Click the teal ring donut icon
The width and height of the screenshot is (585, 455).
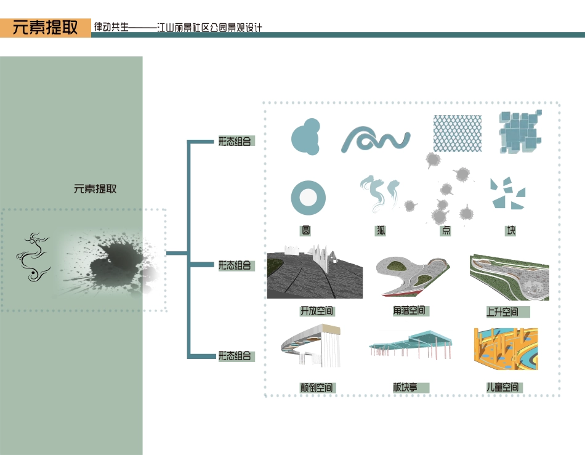[x=308, y=198]
